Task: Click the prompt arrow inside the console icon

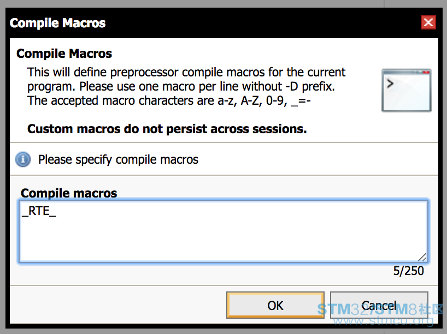Action: pos(390,83)
